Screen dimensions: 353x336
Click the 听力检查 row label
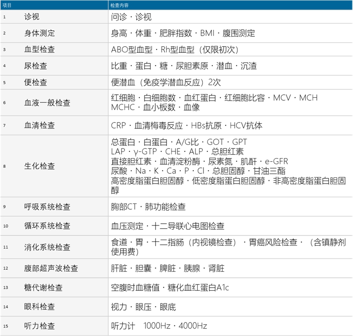click(x=39, y=326)
